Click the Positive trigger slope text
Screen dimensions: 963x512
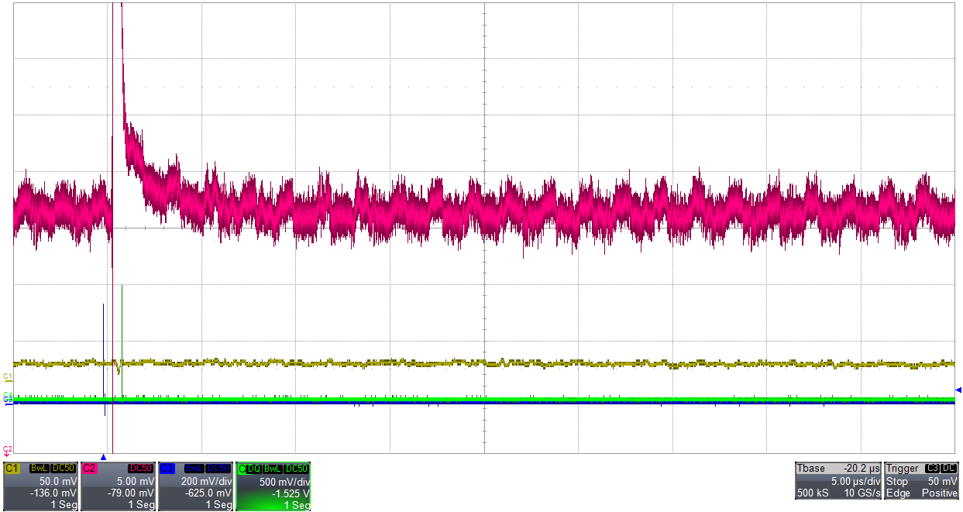point(940,493)
